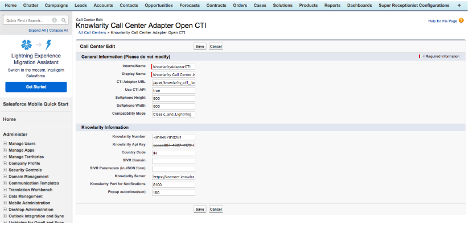Click the blue flower Salesforce Classic icon
473x243 pixels.
pyautogui.click(x=27, y=45)
